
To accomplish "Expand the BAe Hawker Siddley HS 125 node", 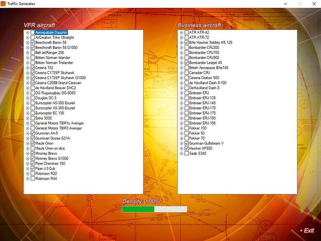I will coord(182,42).
